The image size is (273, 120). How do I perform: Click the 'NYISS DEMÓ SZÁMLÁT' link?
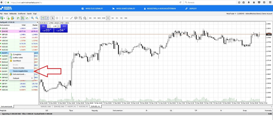pos(124,9)
